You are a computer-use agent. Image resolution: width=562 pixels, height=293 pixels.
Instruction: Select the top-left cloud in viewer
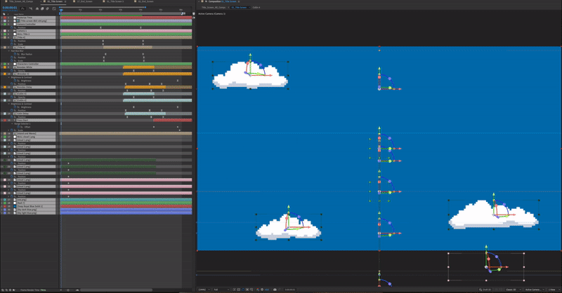pos(250,75)
